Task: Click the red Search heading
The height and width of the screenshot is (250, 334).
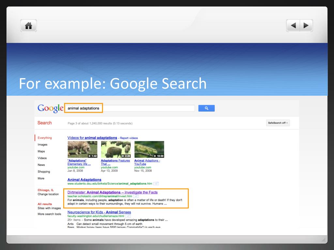Action: click(x=44, y=123)
